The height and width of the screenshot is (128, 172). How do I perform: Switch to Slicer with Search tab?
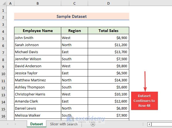[x=64, y=124]
